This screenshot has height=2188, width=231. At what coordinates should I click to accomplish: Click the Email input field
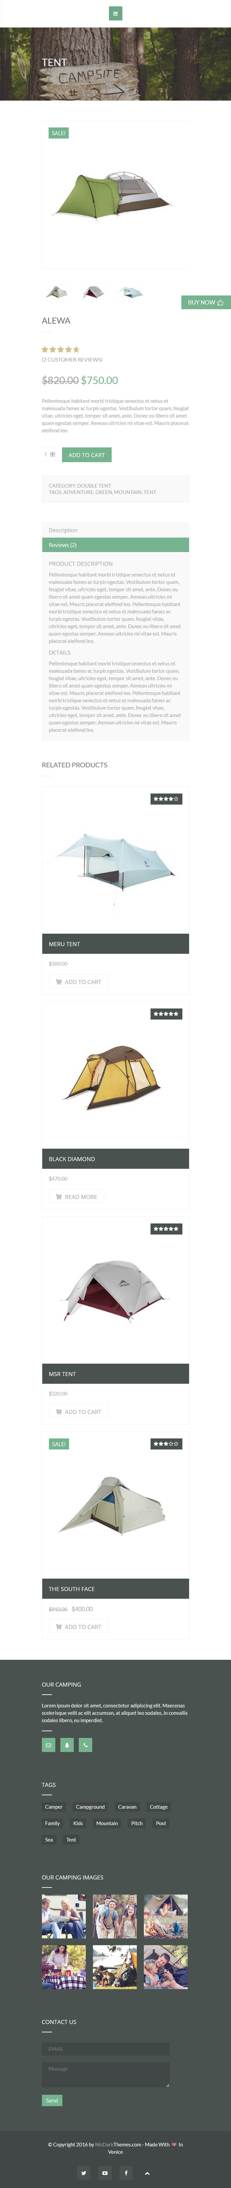coord(105,2049)
